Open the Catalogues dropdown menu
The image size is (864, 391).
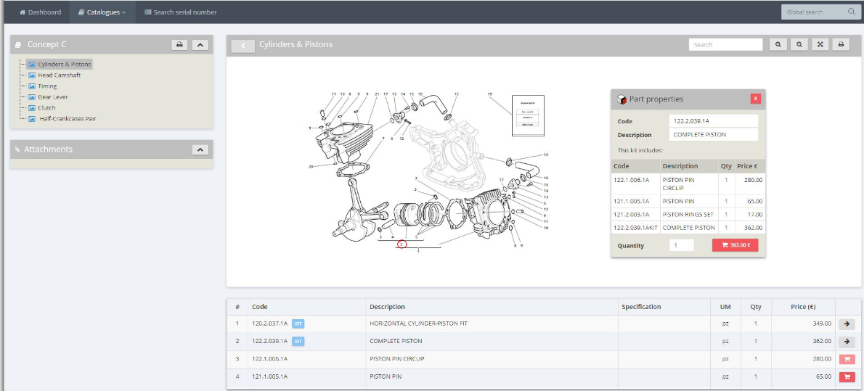tap(102, 12)
